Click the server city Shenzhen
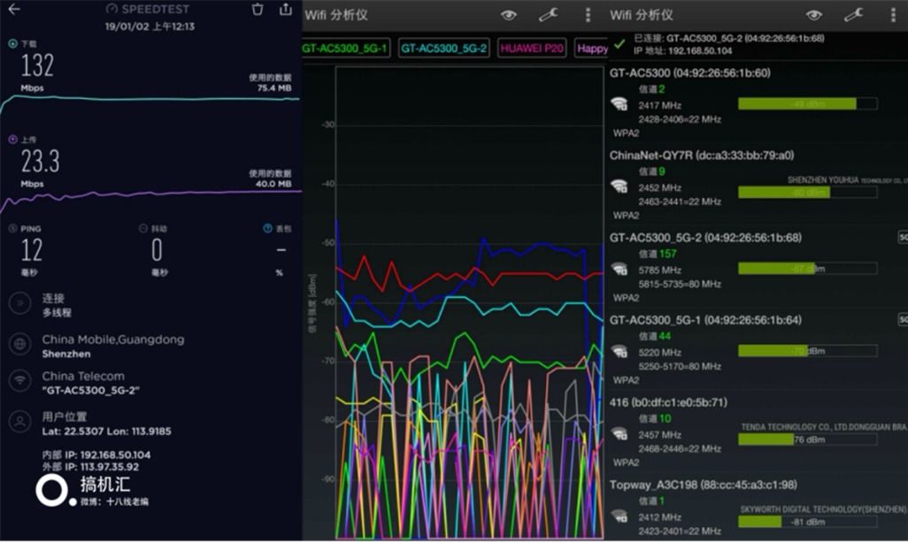 (66, 354)
